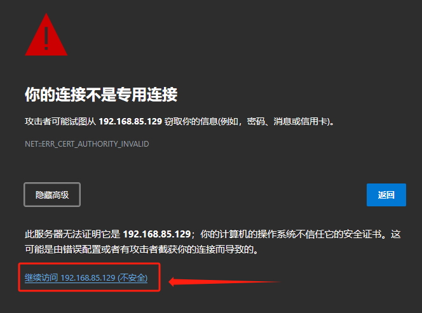422x313 pixels.
Task: Click the exclamation mark inside the triangle
Action: point(46,38)
